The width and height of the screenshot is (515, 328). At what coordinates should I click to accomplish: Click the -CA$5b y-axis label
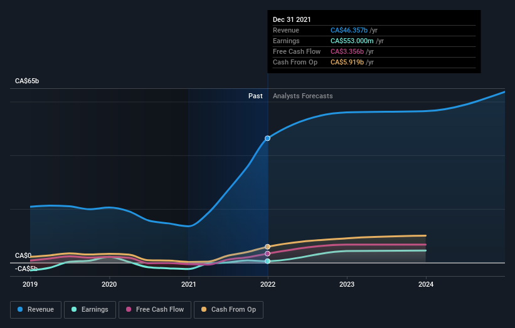(x=26, y=269)
